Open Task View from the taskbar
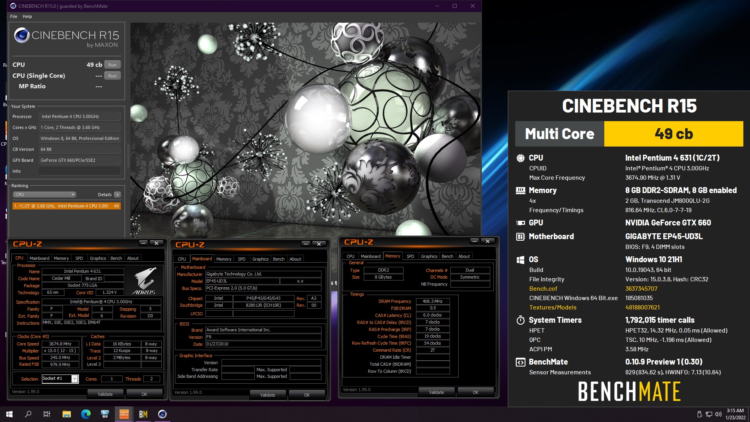750x422 pixels. click(x=47, y=414)
